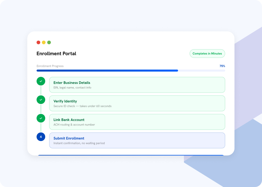
Task: Click the Enrollment Portal heading
Action: [56, 54]
